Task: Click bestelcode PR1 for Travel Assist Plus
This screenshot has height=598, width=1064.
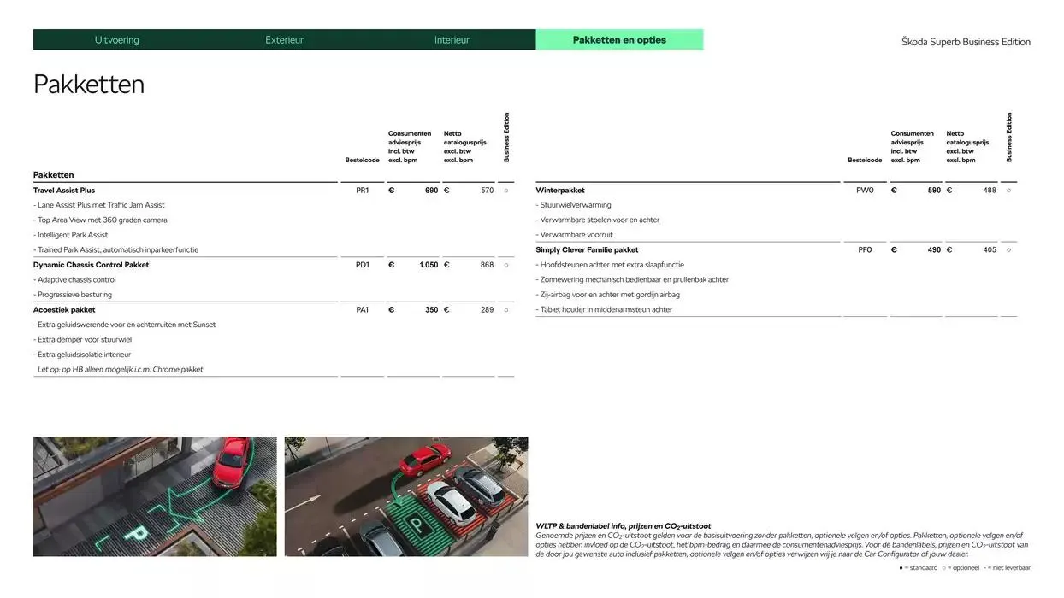Action: [360, 190]
